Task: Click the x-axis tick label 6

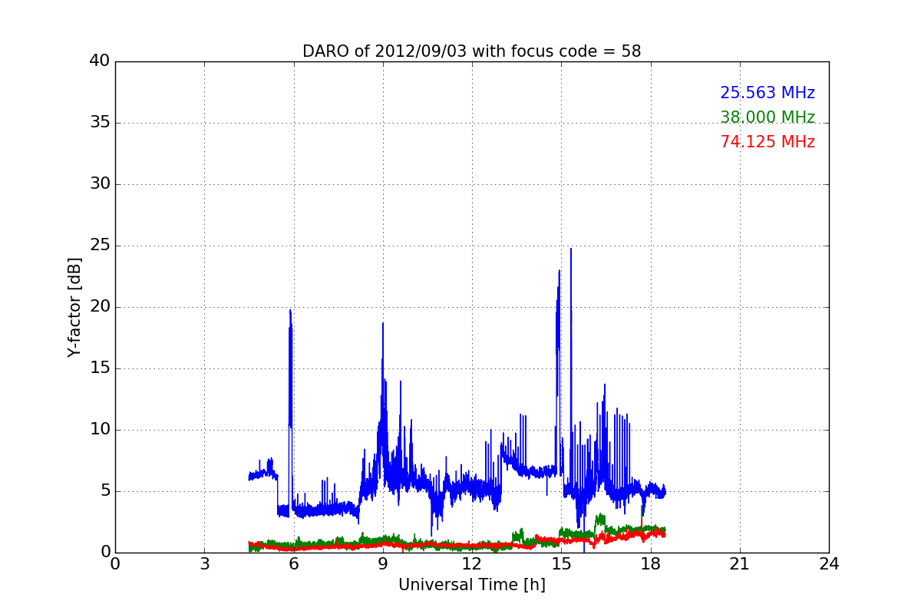Action: 293,563
